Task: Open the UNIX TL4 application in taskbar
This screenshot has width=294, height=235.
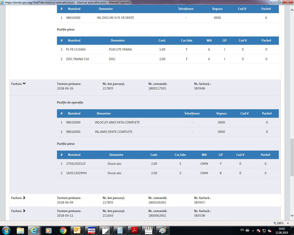Action: point(91,230)
